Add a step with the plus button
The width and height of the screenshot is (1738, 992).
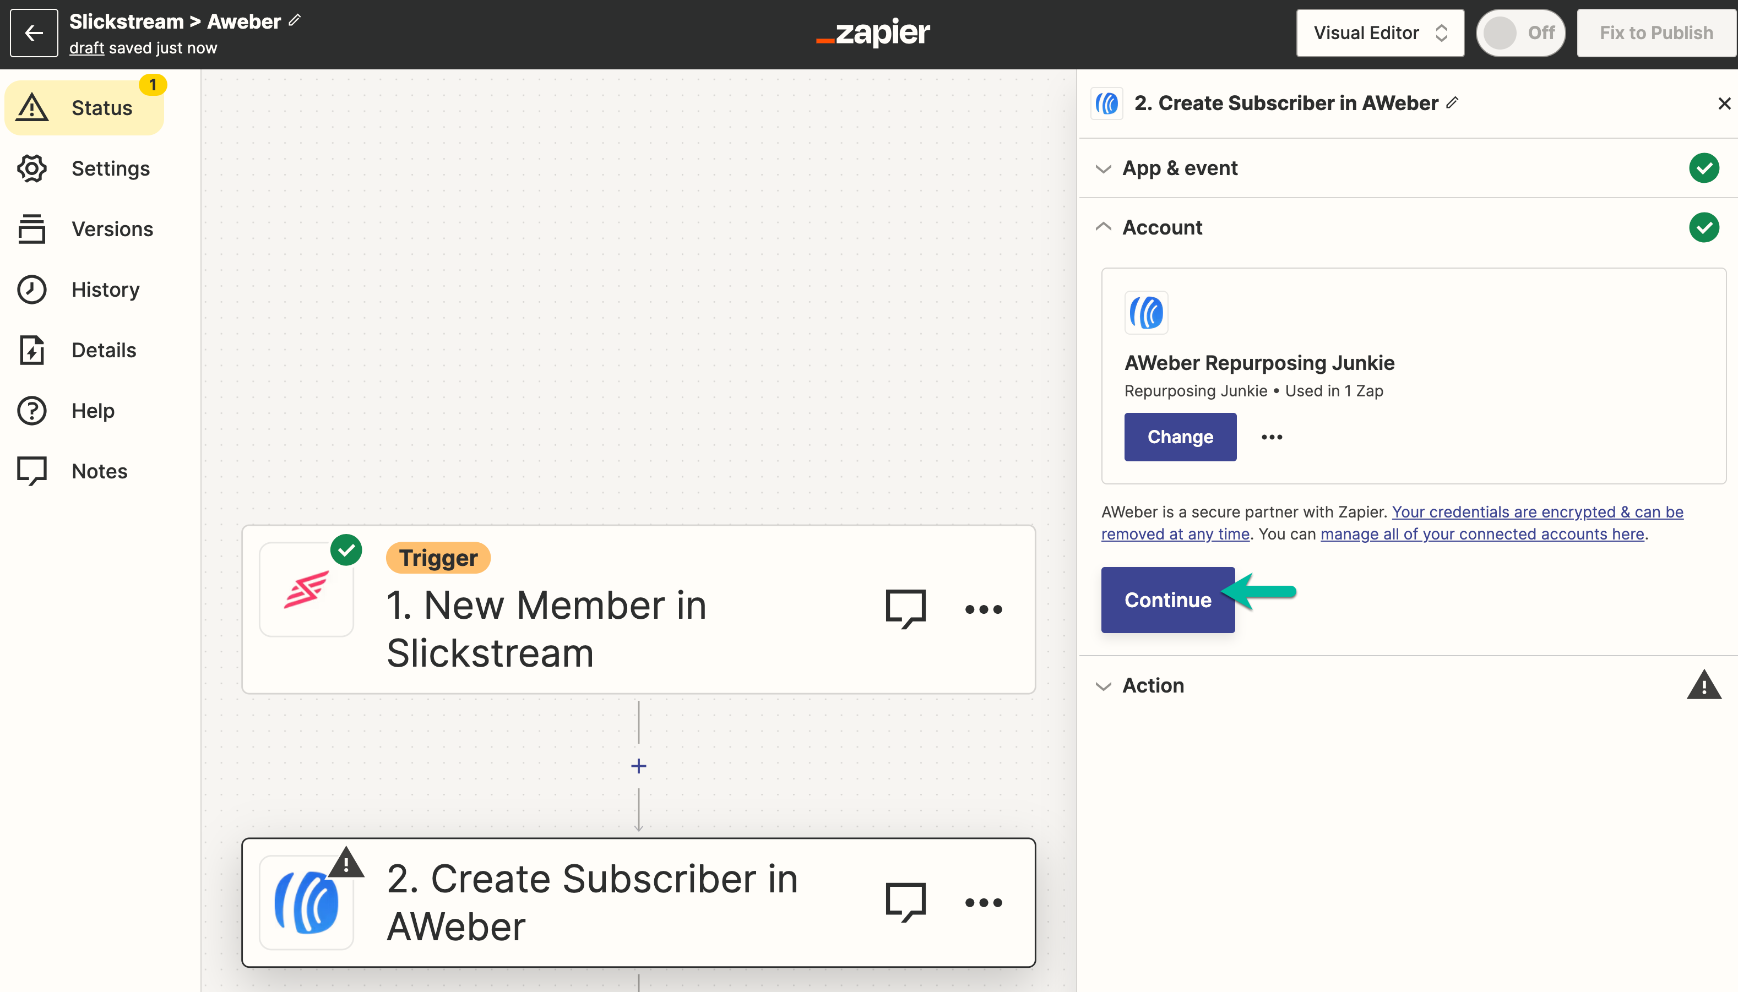point(639,766)
